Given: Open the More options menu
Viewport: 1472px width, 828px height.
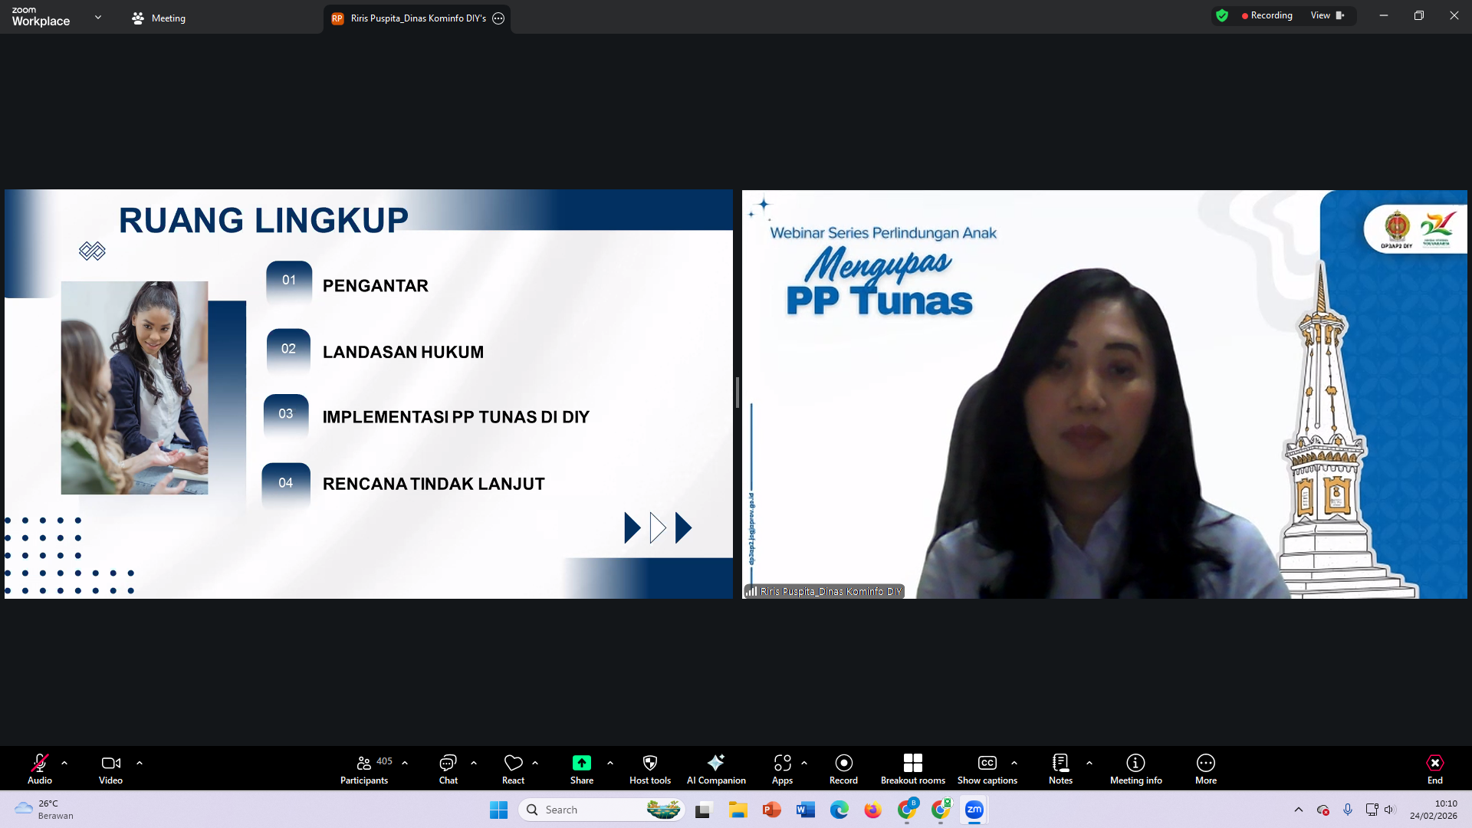Looking at the screenshot, I should 1205,768.
